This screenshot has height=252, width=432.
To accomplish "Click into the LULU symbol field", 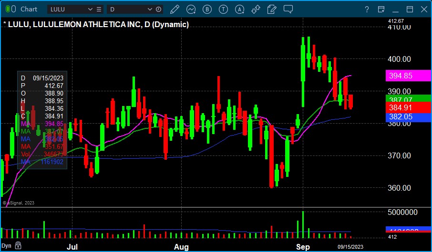I will (68, 9).
